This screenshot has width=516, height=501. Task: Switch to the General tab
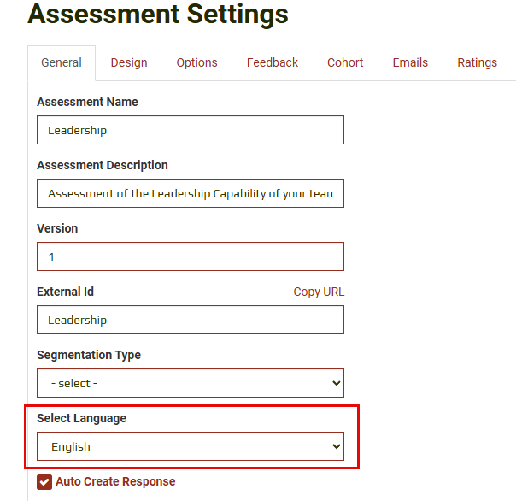[62, 62]
